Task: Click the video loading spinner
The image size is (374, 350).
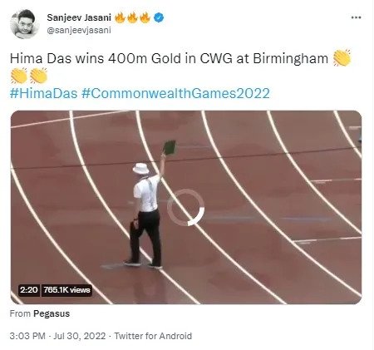Action: pos(186,207)
